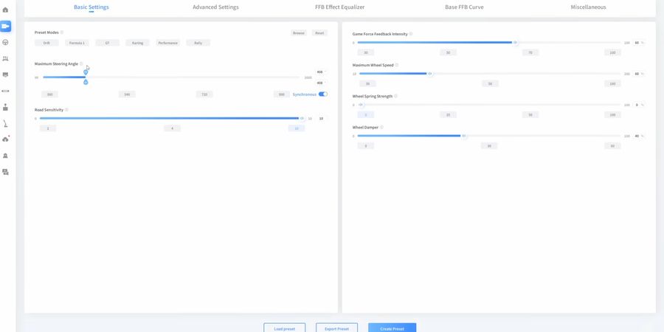This screenshot has height=332, width=664.
Task: Select the Rally preset mode
Action: [198, 43]
